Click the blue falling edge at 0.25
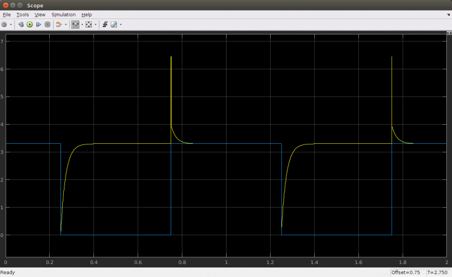Image resolution: width=452 pixels, height=277 pixels. point(61,189)
